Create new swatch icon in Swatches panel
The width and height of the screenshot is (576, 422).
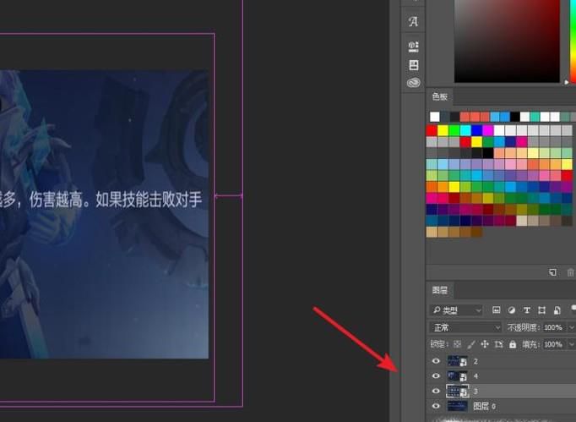(552, 272)
